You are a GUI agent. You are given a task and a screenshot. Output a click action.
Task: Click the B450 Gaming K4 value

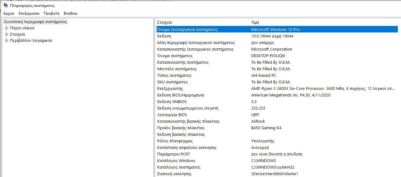click(x=266, y=128)
